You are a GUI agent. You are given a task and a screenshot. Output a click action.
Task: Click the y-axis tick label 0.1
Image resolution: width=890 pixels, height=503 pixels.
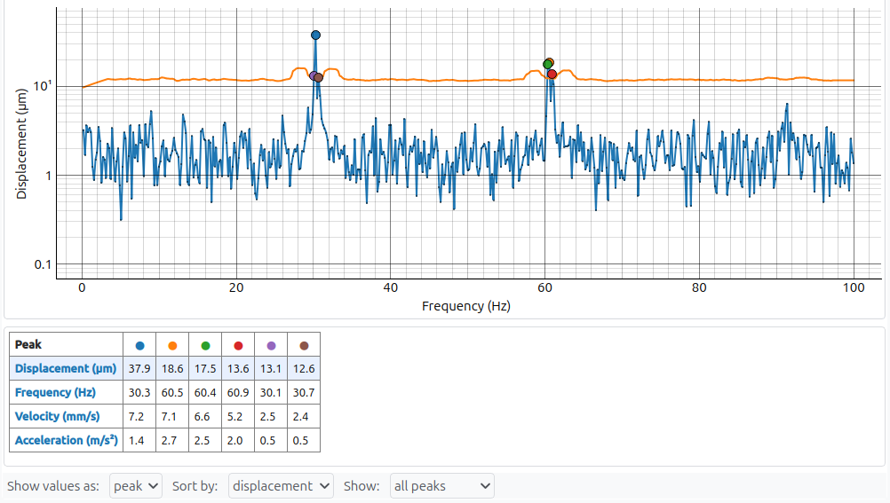click(43, 264)
